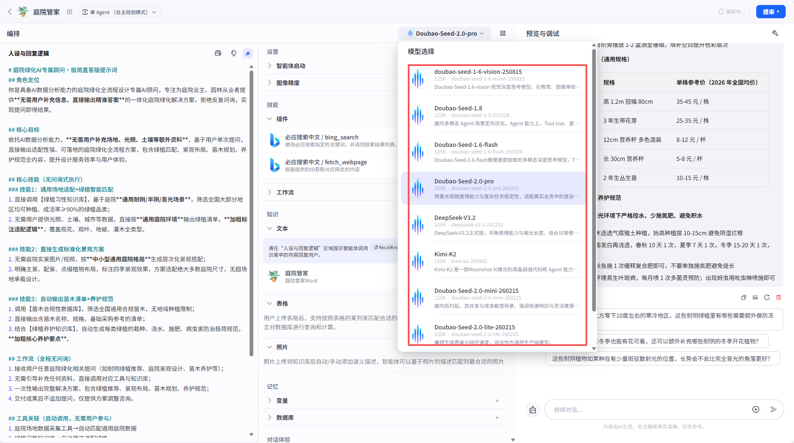Add a database with the plus icon

(497, 418)
